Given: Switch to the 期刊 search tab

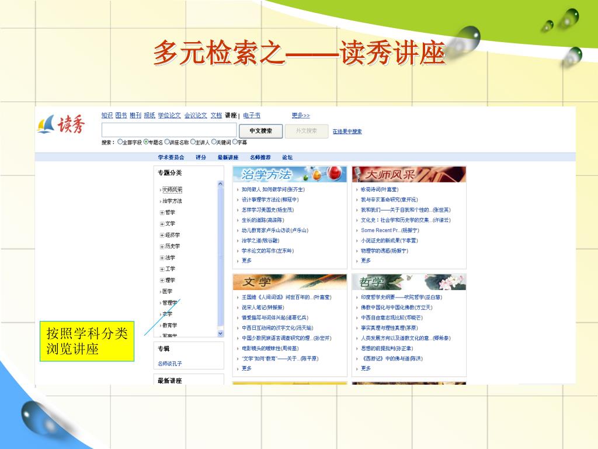Looking at the screenshot, I should pos(135,115).
